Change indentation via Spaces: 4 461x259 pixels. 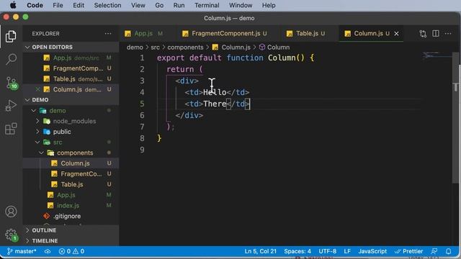297,251
